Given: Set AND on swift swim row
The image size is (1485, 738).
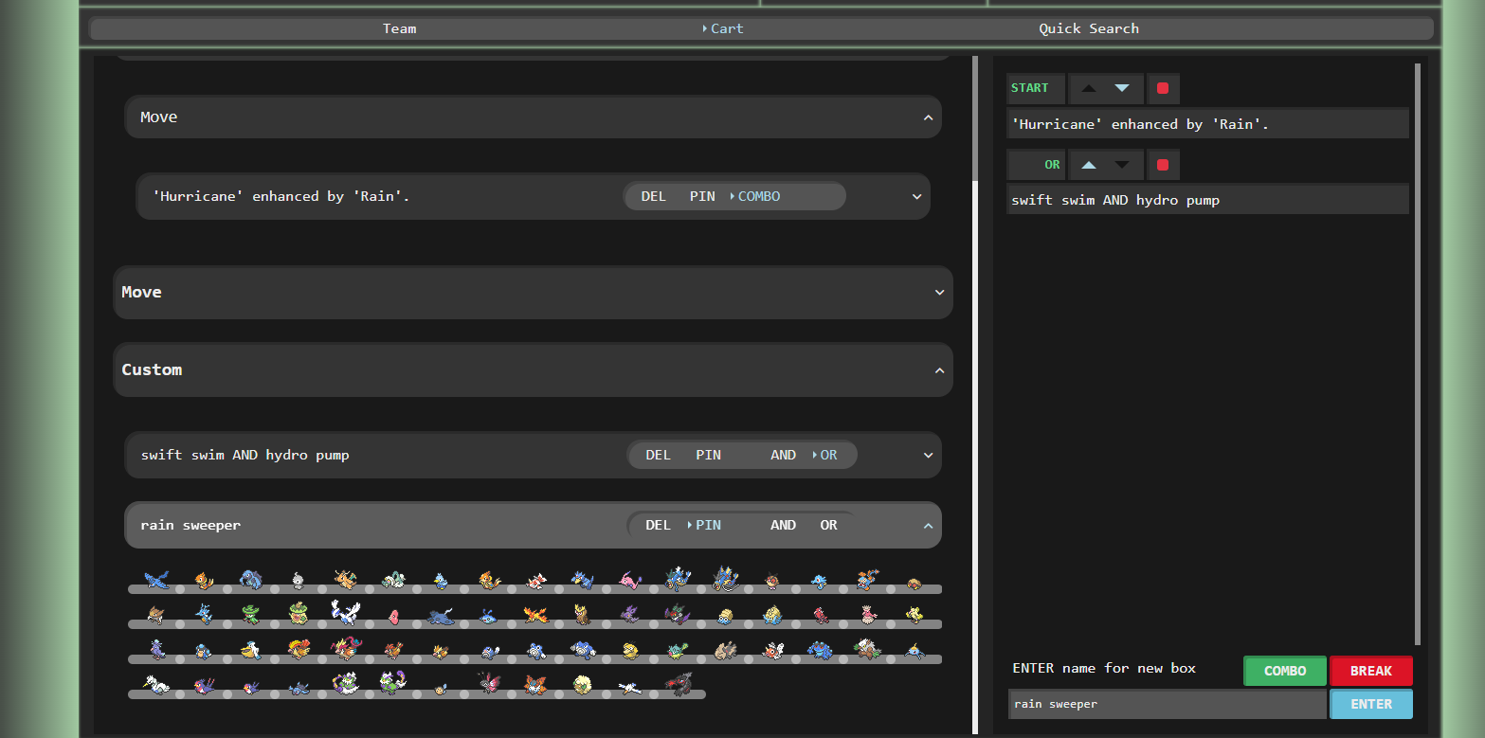Looking at the screenshot, I should pos(783,455).
